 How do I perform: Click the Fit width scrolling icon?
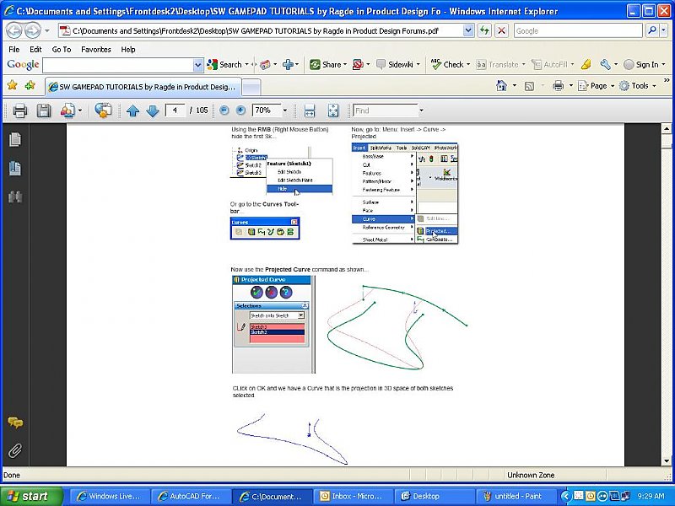tap(310, 110)
